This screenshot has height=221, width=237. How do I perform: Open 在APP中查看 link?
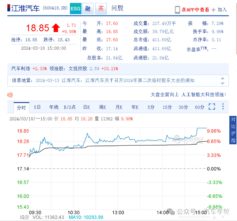[x=195, y=10]
